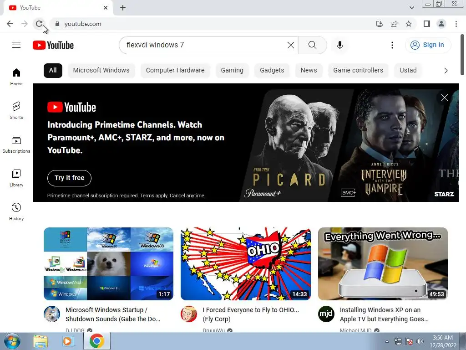Open Windows Explorer from the taskbar
466x350 pixels.
pos(41,341)
